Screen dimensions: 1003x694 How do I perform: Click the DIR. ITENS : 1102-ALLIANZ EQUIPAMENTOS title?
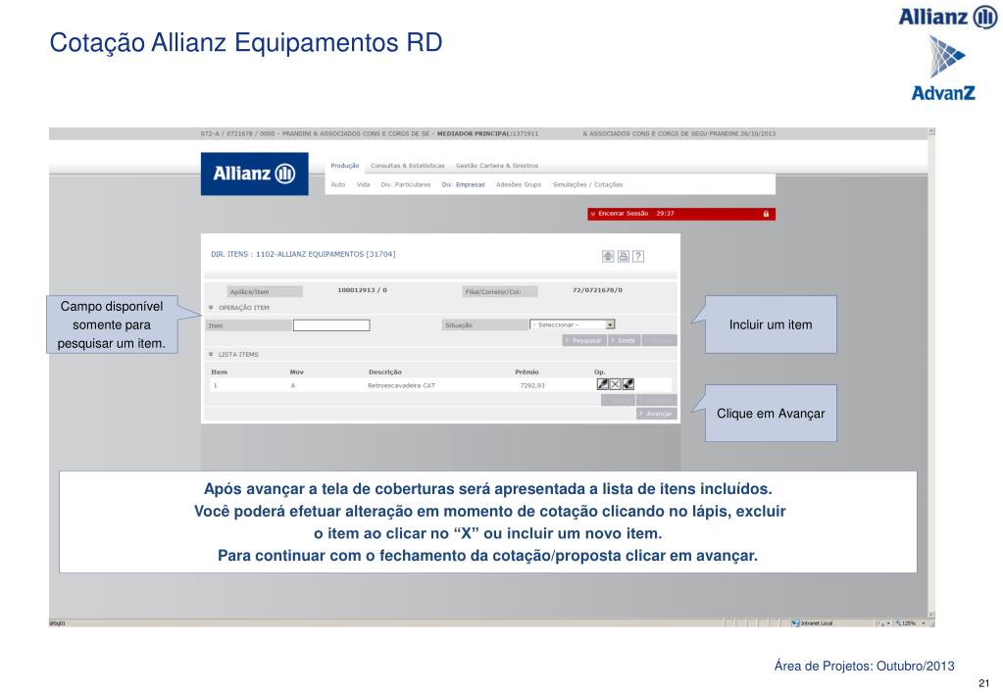tap(303, 255)
